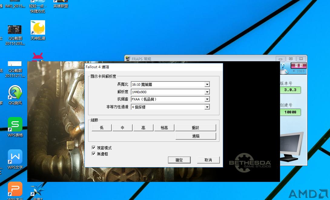Open the QQ截图 20151211 image file
The width and height of the screenshot is (330, 200).
pos(15,69)
